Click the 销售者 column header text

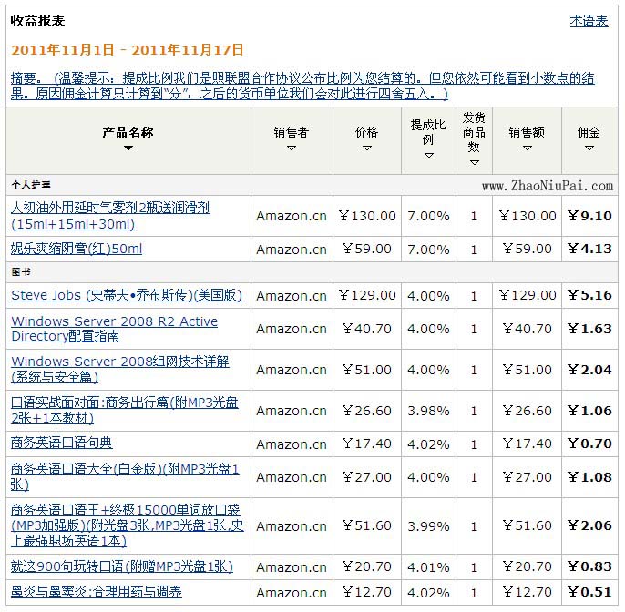tap(292, 132)
